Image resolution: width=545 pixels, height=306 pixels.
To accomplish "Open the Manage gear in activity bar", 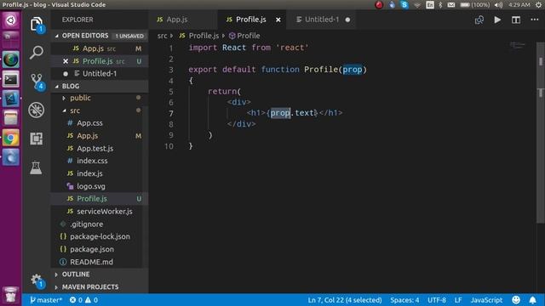I will point(37,280).
